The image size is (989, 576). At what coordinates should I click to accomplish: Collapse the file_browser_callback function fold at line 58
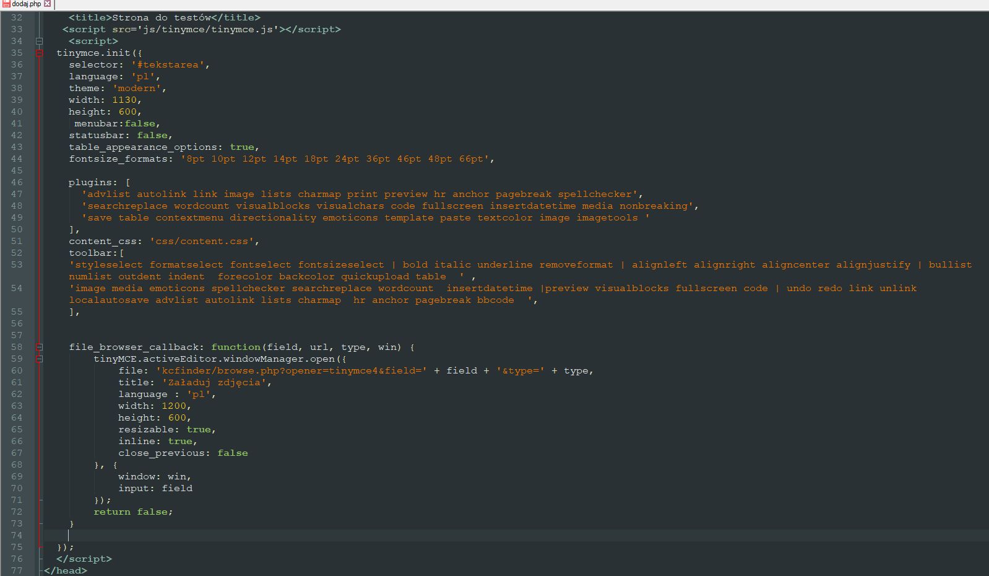point(40,347)
